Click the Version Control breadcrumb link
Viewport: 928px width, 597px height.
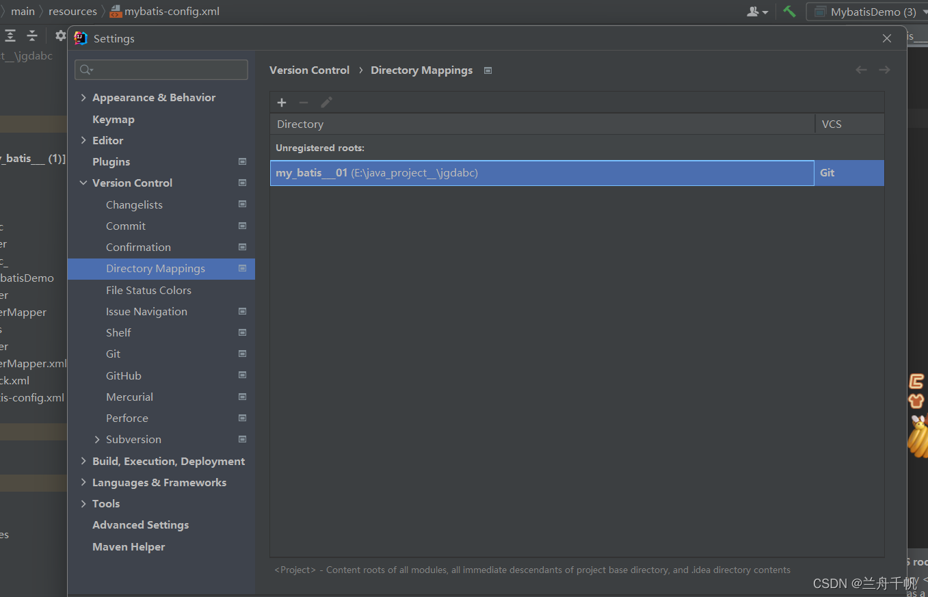309,70
